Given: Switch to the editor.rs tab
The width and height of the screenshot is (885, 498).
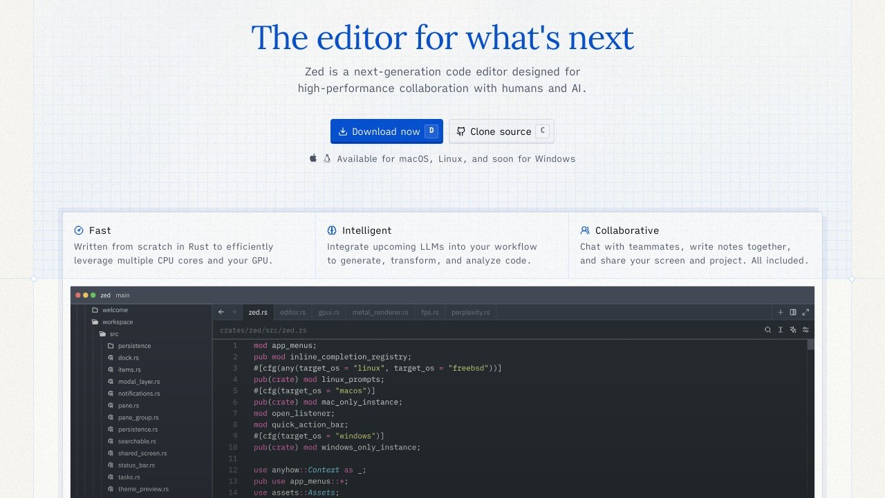Looking at the screenshot, I should pyautogui.click(x=292, y=313).
